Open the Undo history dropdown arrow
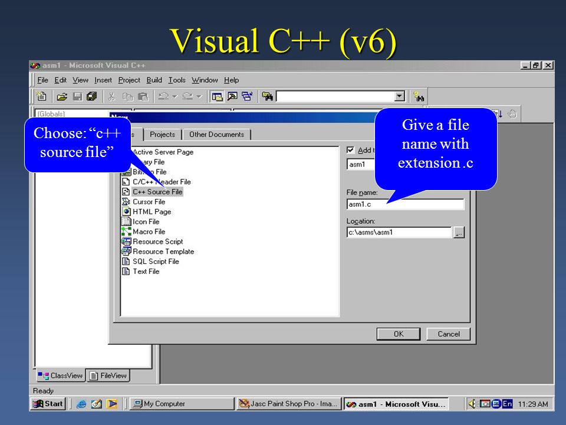 point(175,96)
